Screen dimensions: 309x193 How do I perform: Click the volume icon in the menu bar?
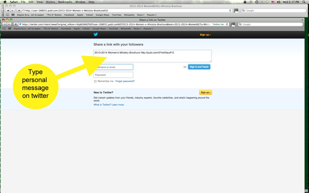pyautogui.click(x=279, y=2)
